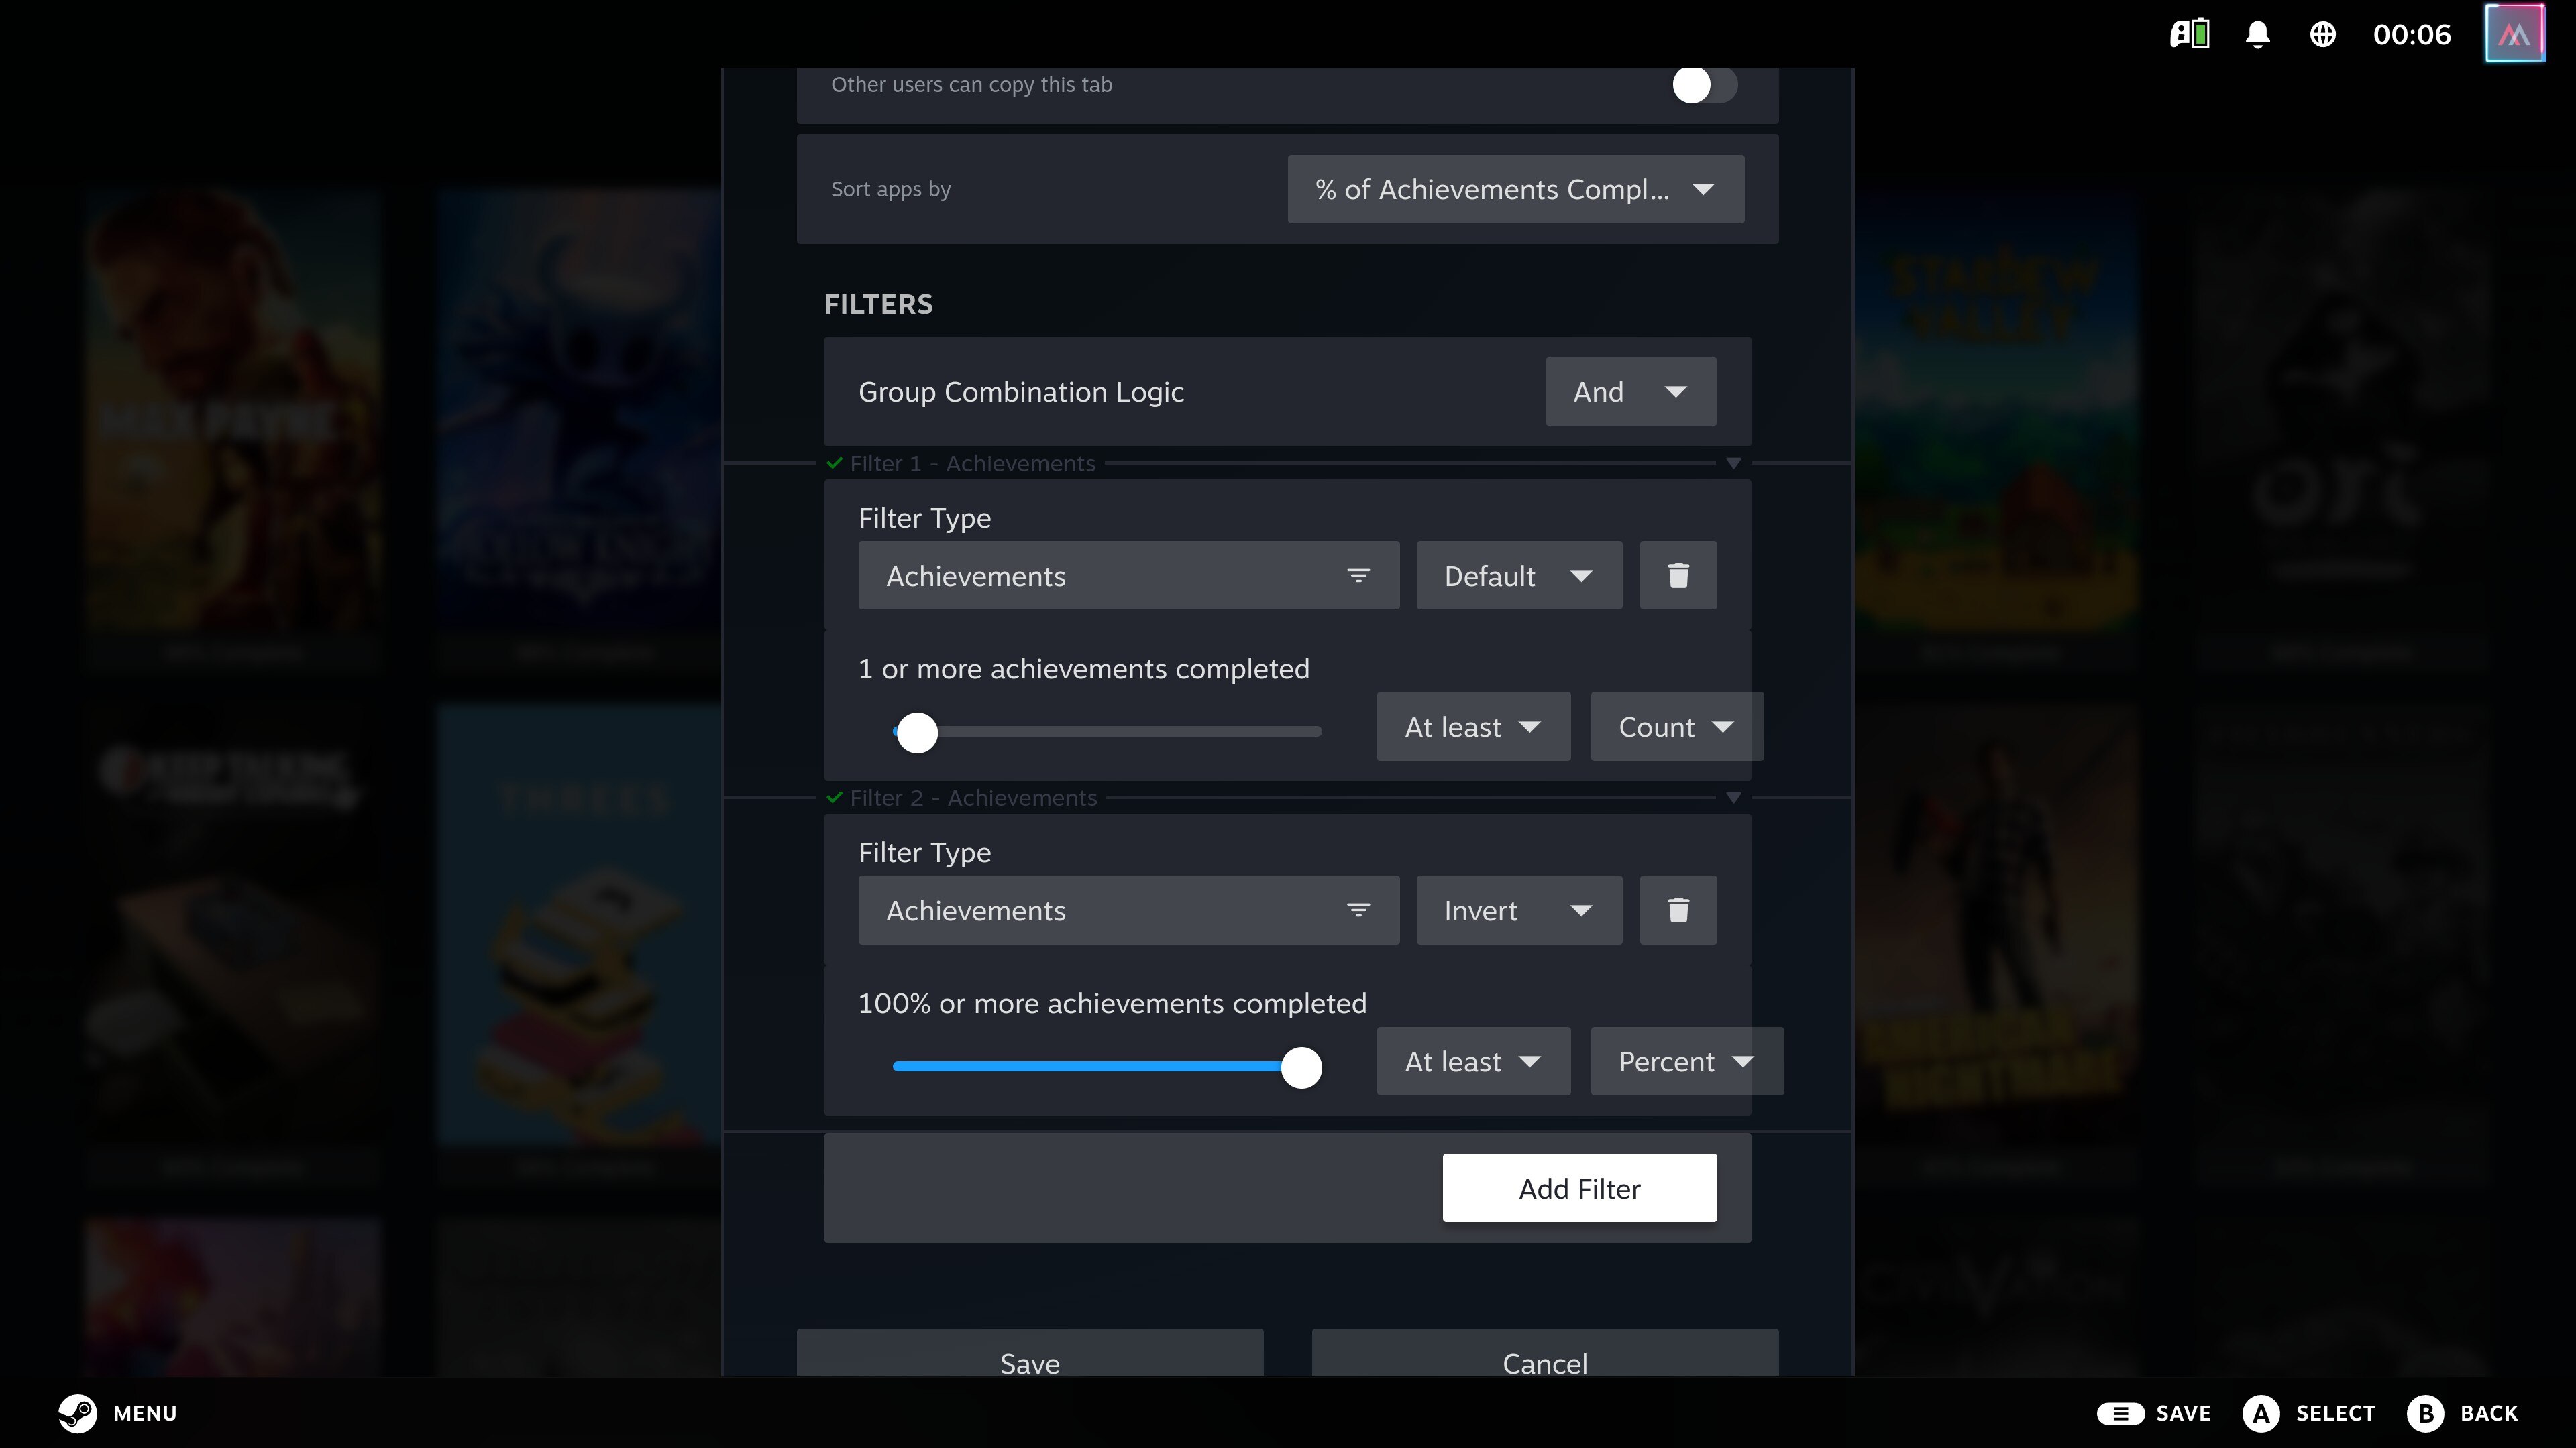2576x1448 pixels.
Task: Open the 'Percent' dropdown in Filter 2
Action: click(x=1686, y=1061)
